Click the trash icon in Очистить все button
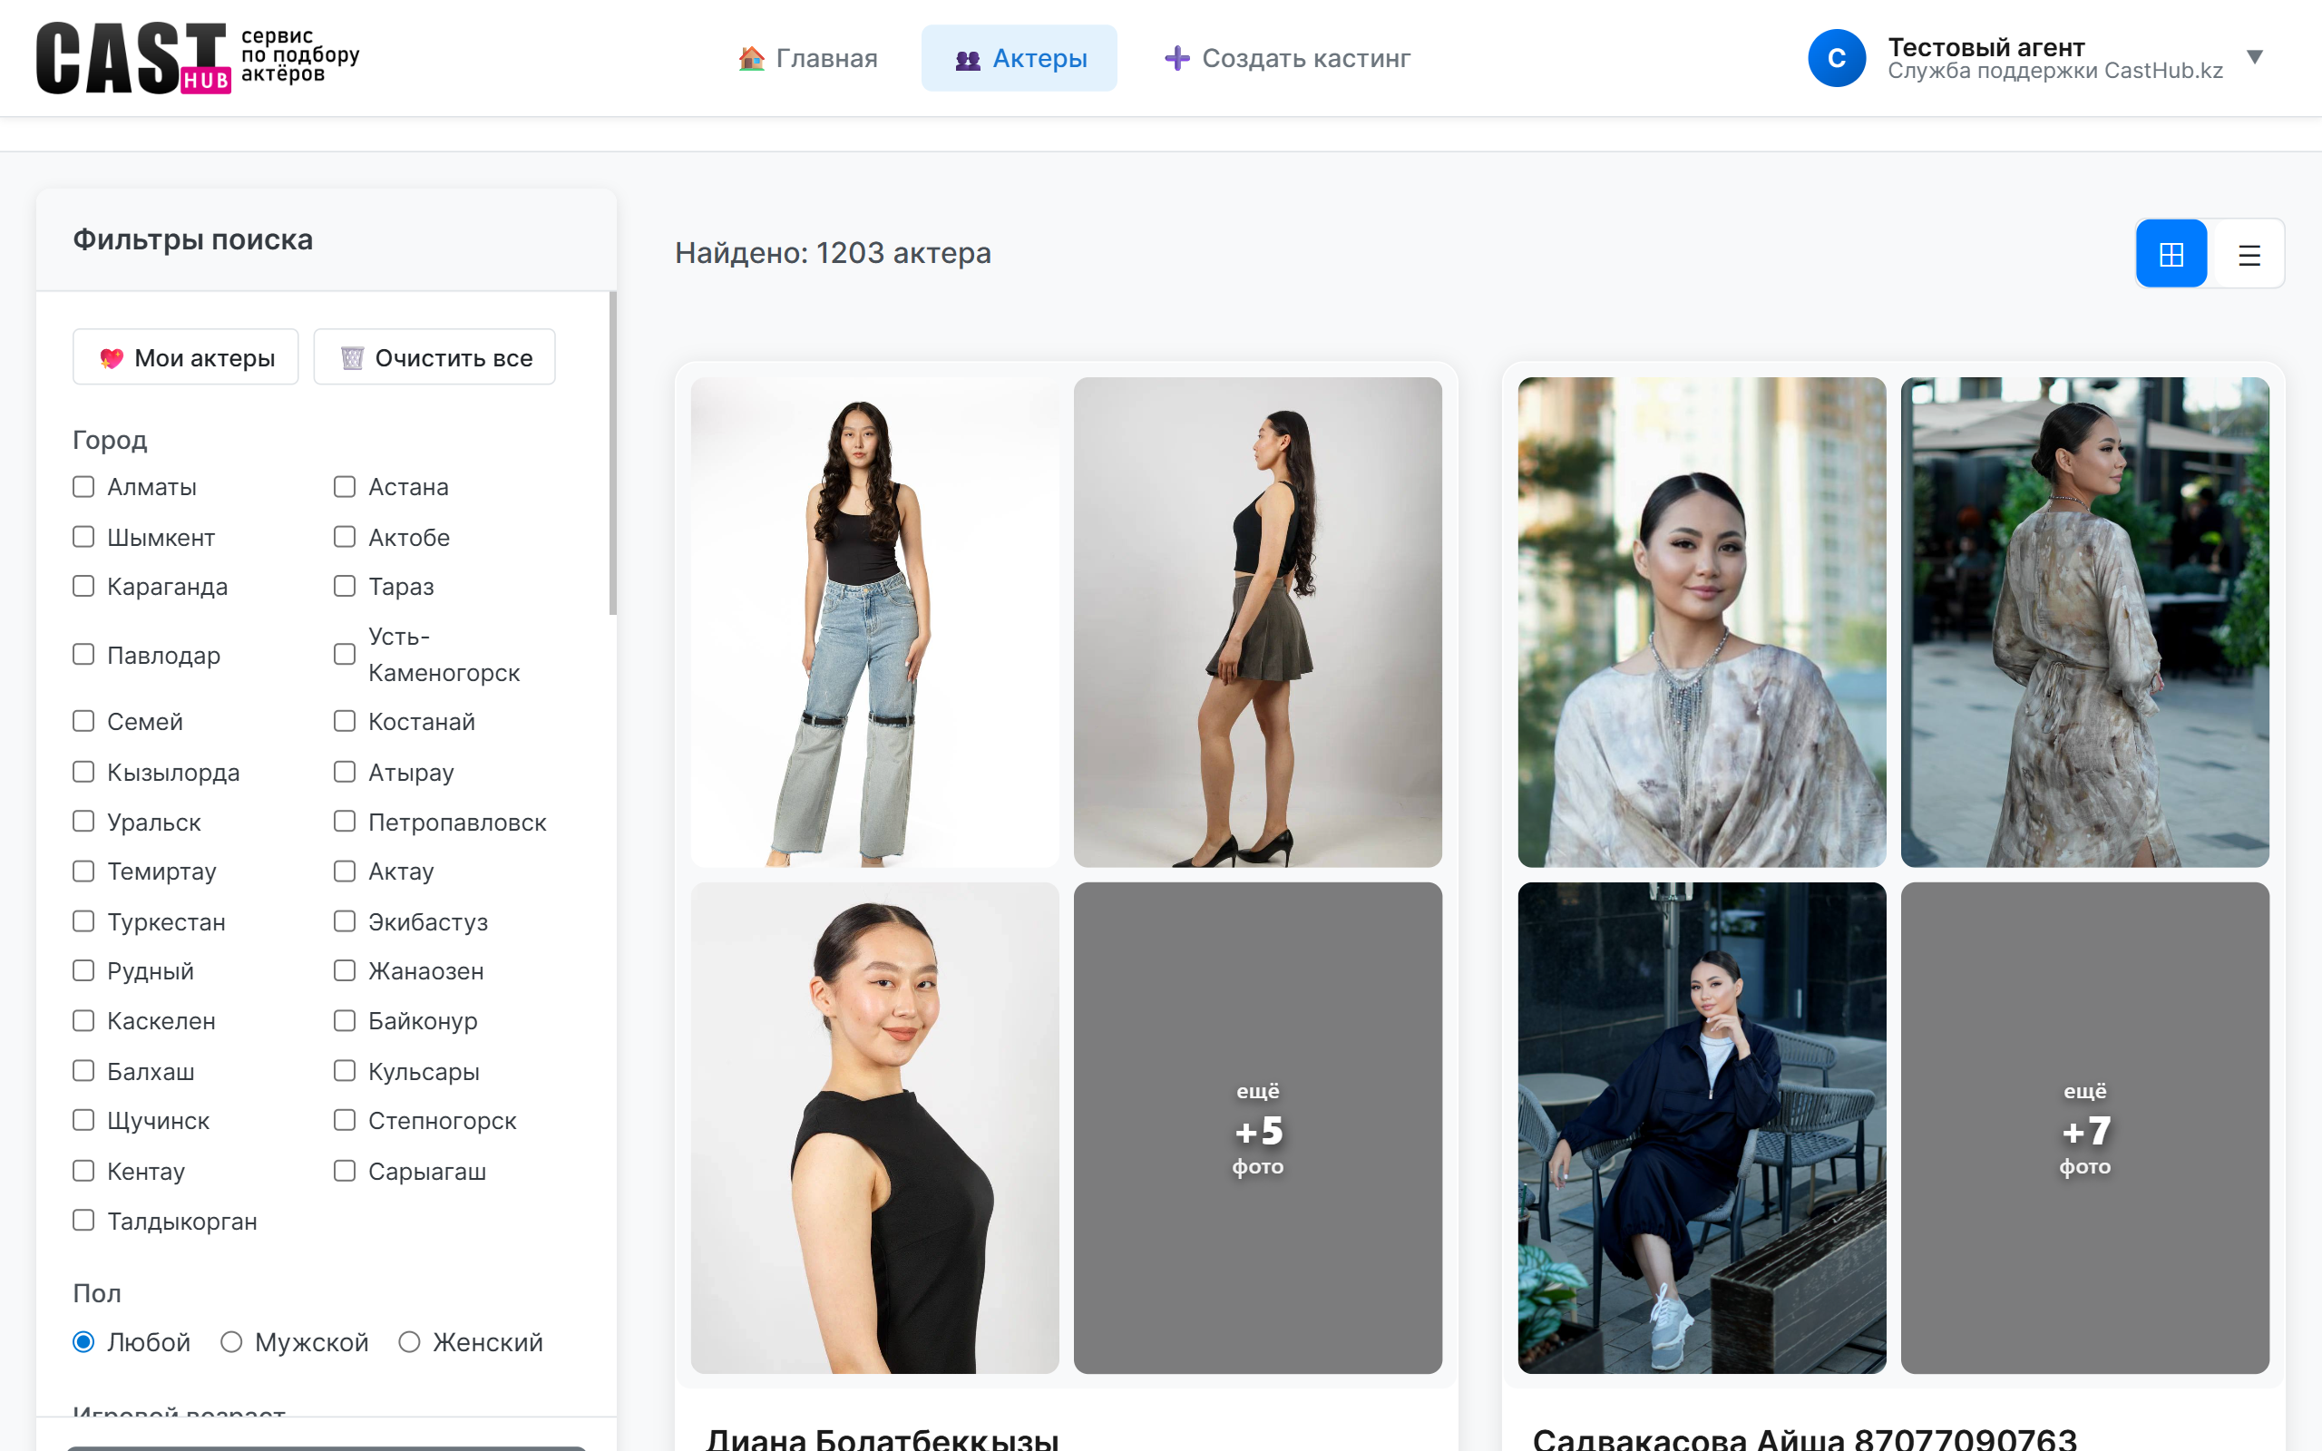Viewport: 2322px width, 1451px height. (353, 356)
